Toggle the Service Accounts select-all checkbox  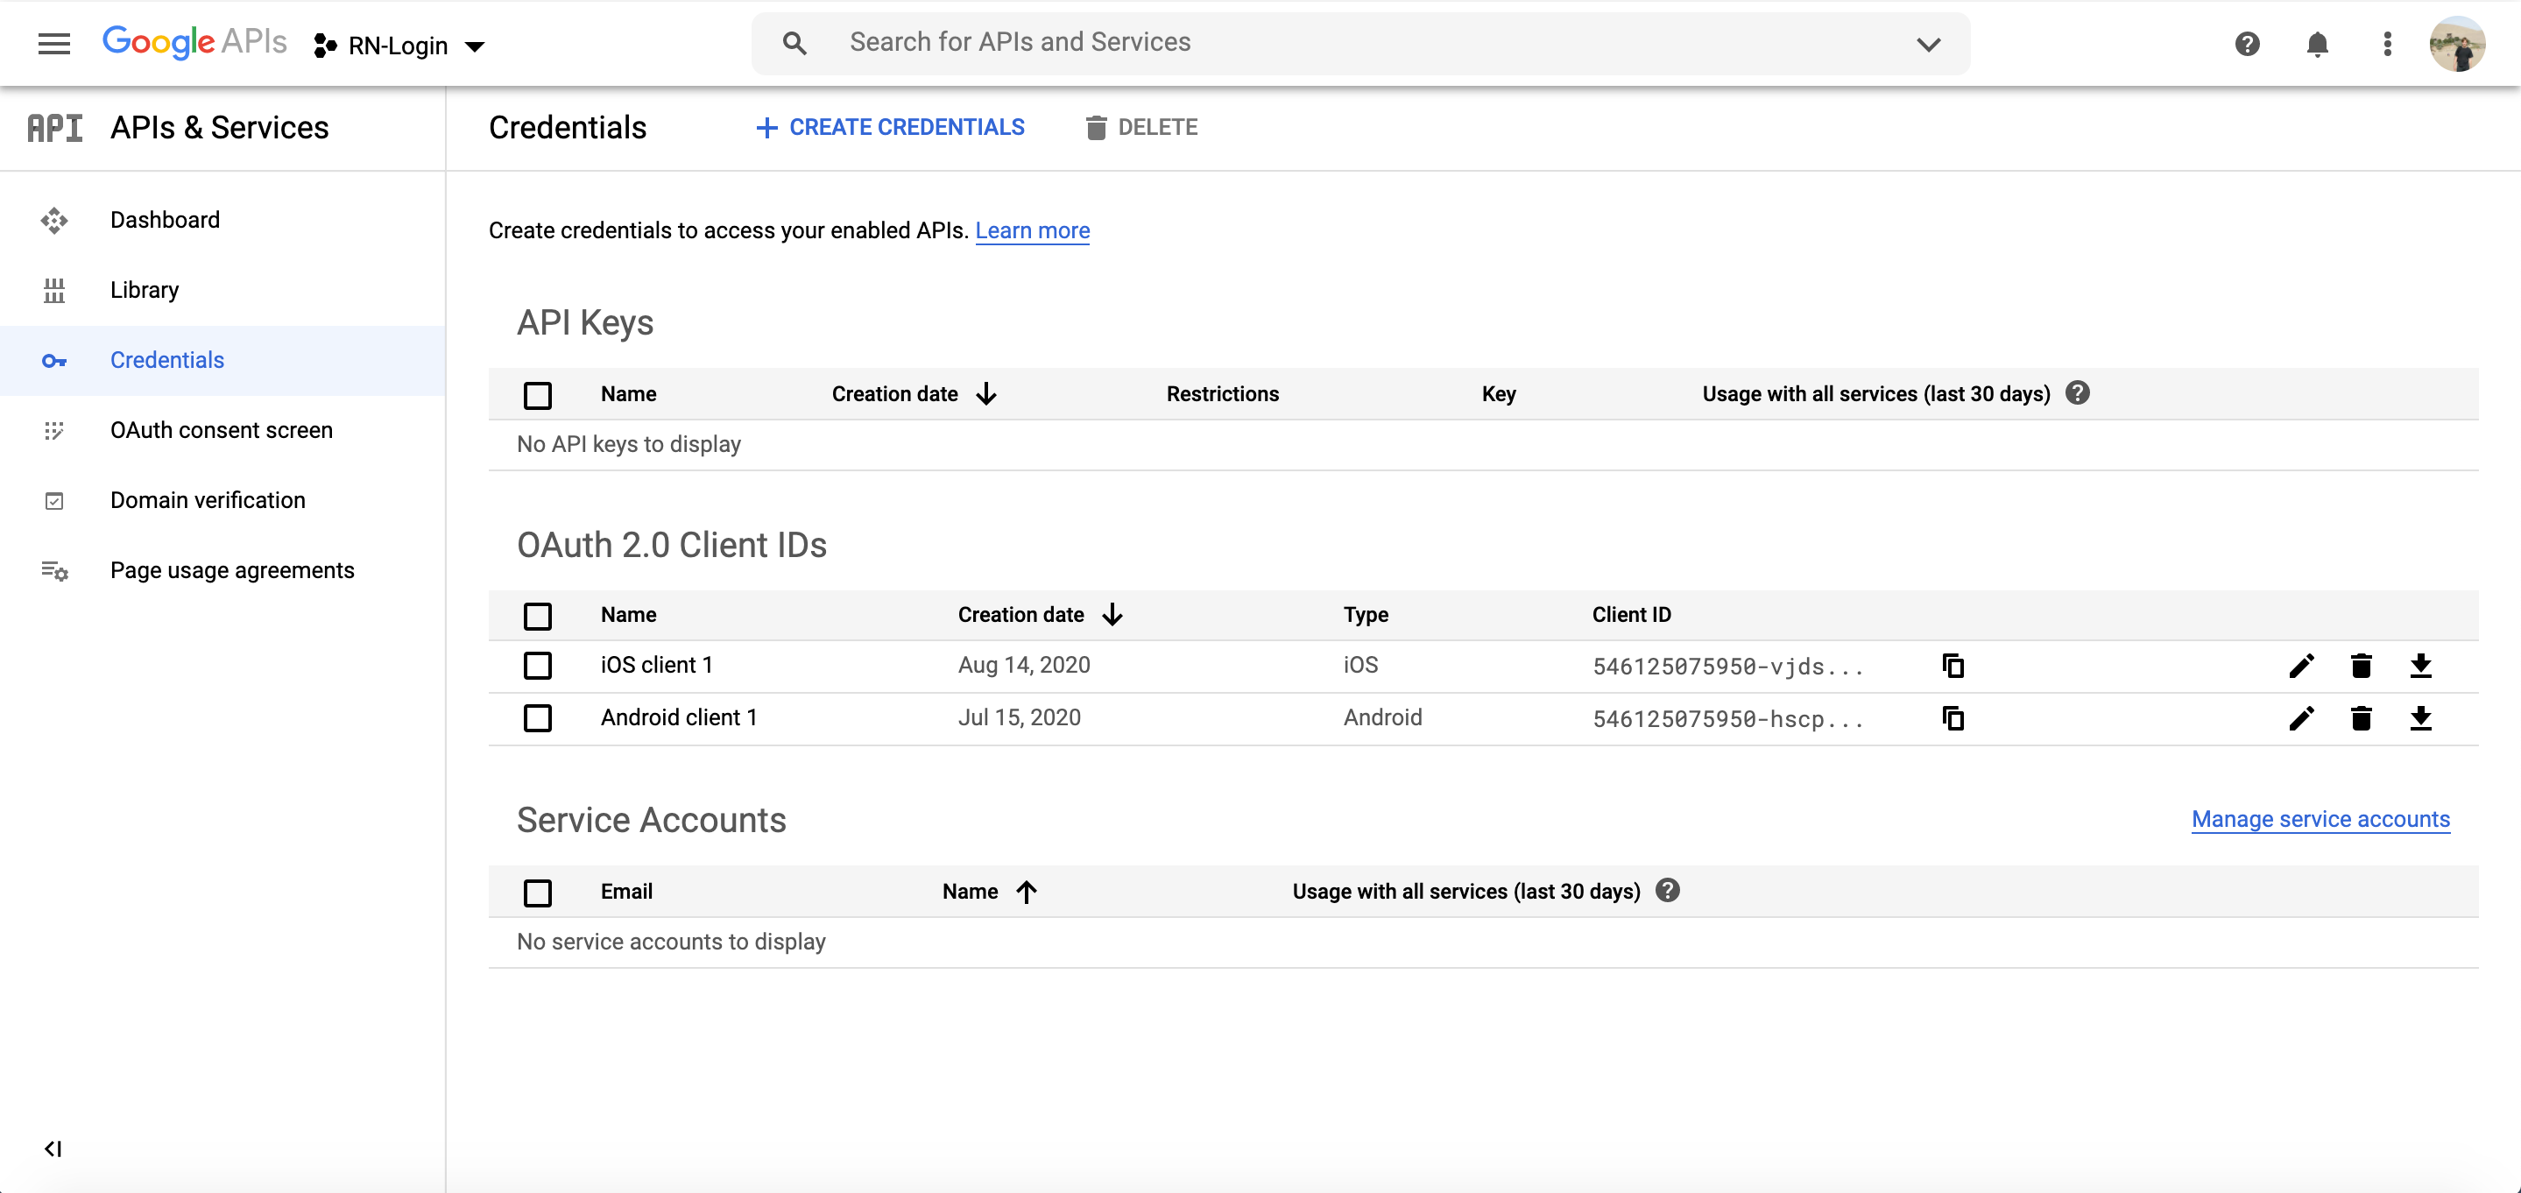(537, 893)
